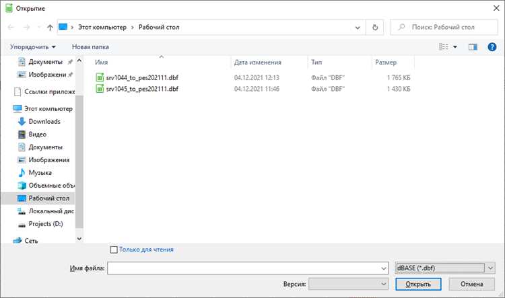Viewport: 505px width, 298px height.
Task: Click icon of srv1044_to_pes202111.dbf
Action: coord(100,77)
